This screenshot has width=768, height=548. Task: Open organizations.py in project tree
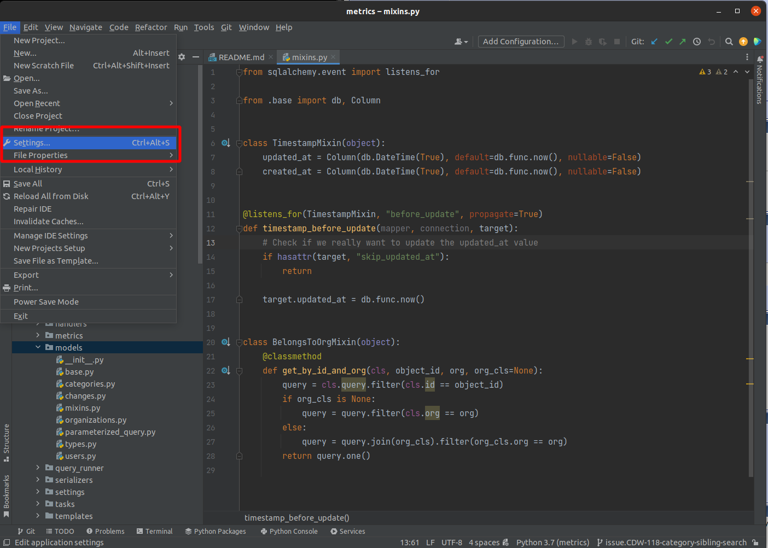(96, 420)
